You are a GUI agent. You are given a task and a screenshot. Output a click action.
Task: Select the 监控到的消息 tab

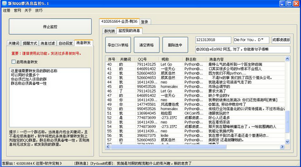[129, 31]
